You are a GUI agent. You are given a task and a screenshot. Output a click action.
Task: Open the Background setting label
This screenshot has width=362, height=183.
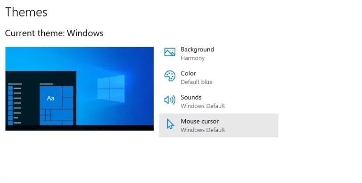(x=197, y=50)
